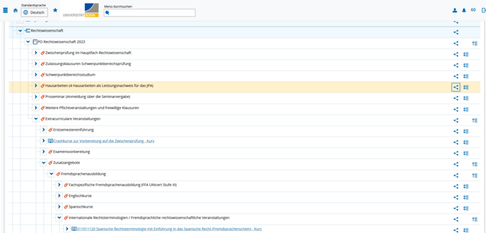Expand-all icon for Spanischkurse row
This screenshot has width=486, height=233.
point(466,208)
